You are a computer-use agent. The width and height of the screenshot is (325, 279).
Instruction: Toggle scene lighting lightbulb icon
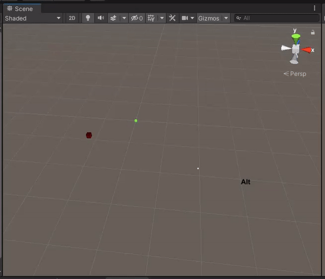[88, 18]
